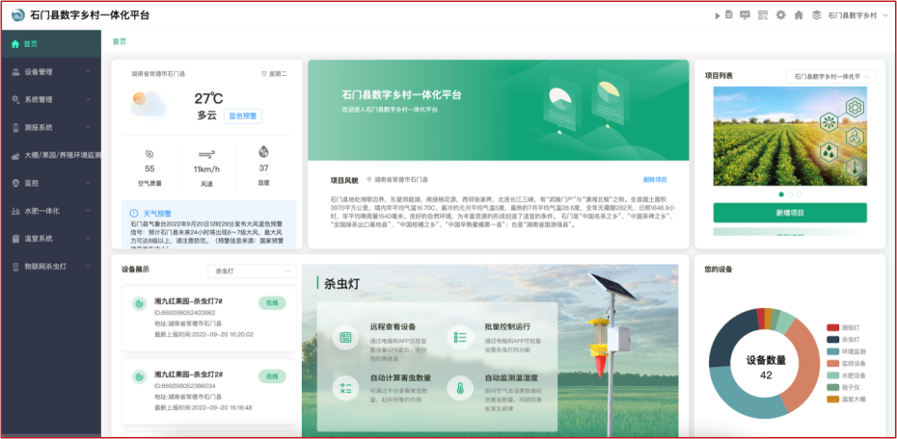This screenshot has height=439, width=897.
Task: Select the second carousel dot under project image
Action: (790, 194)
